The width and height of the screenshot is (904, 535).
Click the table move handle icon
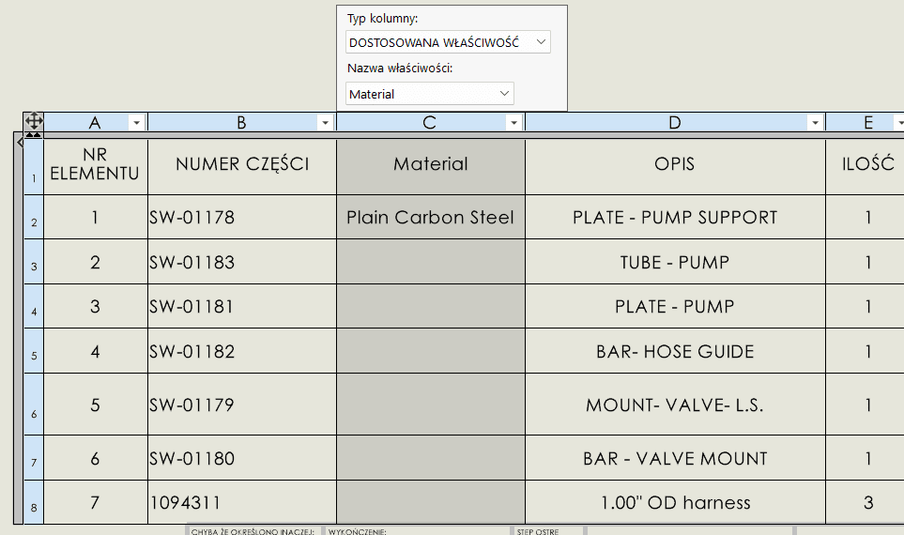[x=33, y=121]
